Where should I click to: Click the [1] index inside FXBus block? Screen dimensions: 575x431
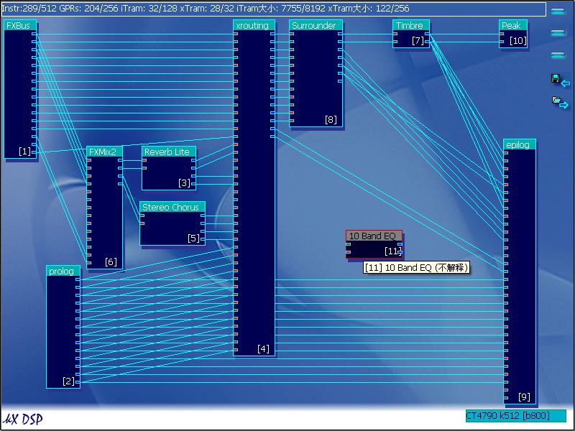(25, 151)
